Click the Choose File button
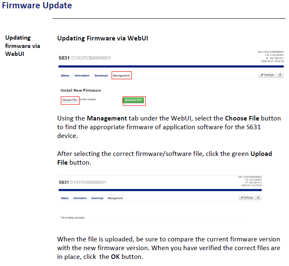289x266 pixels. tap(70, 100)
